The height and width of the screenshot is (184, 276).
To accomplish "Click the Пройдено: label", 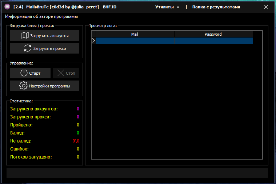I will [x=21, y=125].
